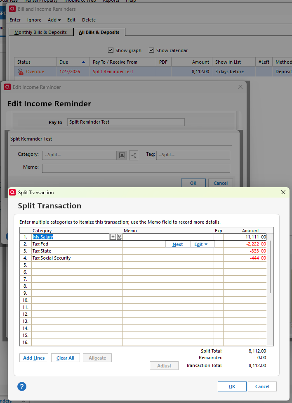
Task: Click the Memo input field
Action: click(x=136, y=168)
